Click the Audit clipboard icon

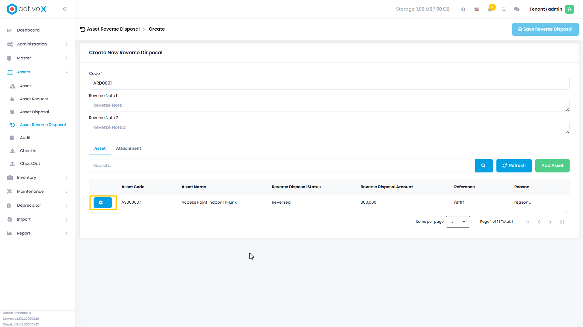pyautogui.click(x=12, y=138)
